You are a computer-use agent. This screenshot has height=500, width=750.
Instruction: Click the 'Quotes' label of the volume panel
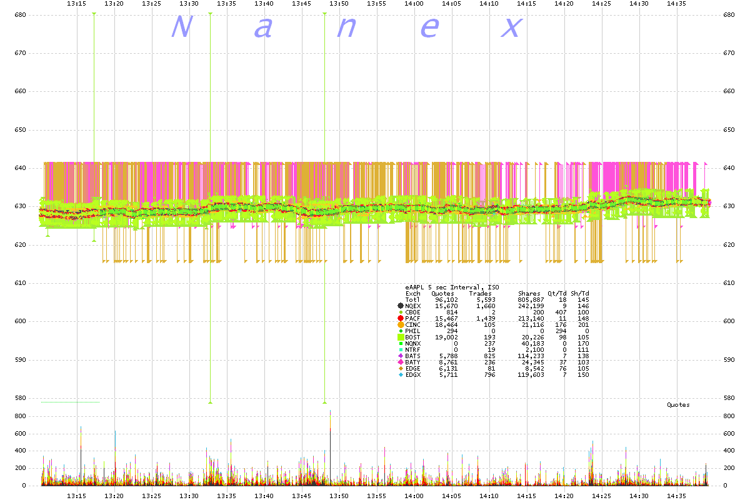tap(678, 405)
